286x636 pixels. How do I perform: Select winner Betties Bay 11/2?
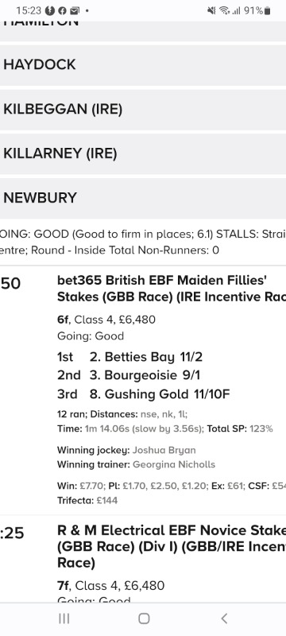146,357
